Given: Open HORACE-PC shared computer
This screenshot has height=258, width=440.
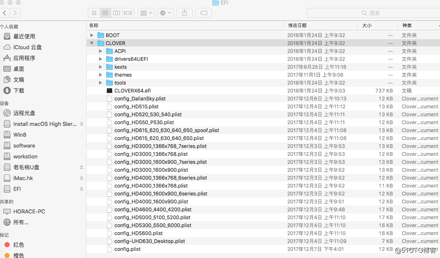Looking at the screenshot, I should pos(29,211).
